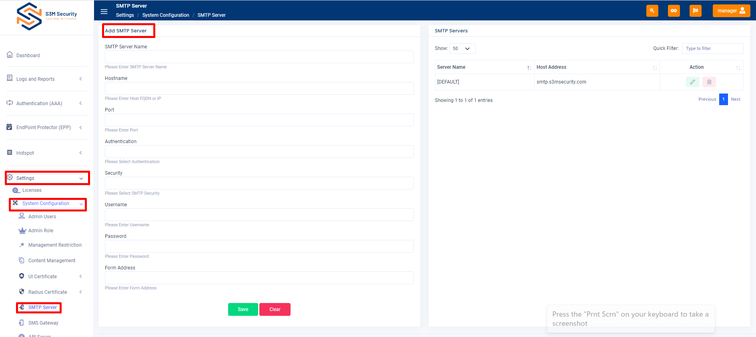Click the Admin Users person icon

click(x=22, y=216)
